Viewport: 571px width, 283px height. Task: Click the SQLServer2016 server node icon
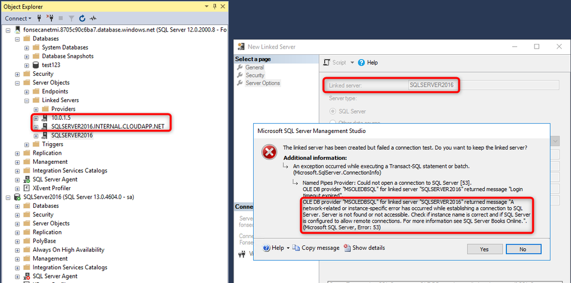coord(17,197)
